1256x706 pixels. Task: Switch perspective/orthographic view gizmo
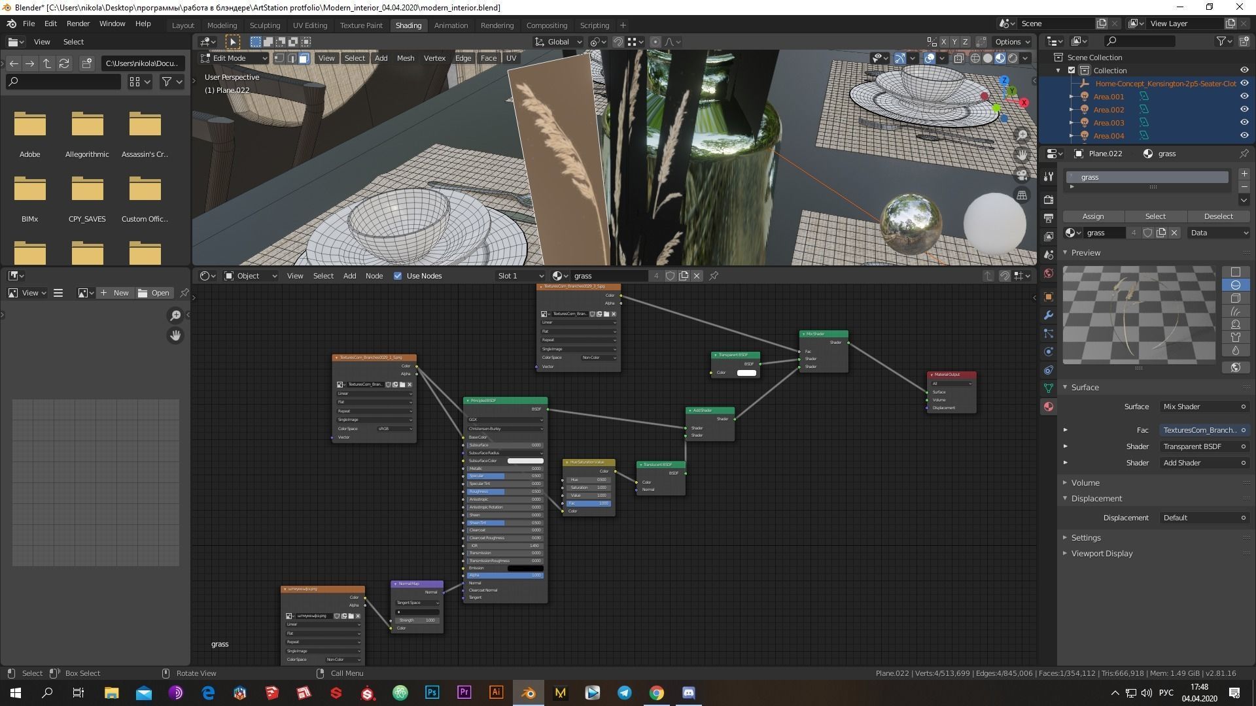1021,195
